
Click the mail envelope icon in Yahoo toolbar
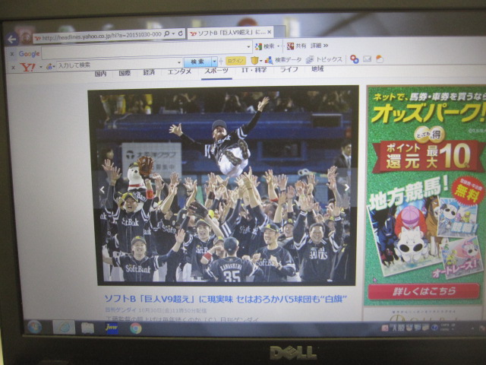367,59
